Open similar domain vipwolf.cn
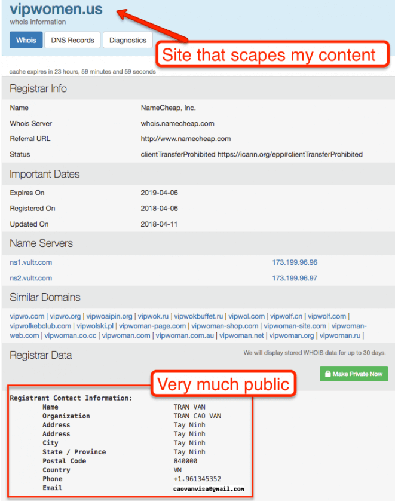Viewport: 395px width, 501px height. [x=286, y=316]
